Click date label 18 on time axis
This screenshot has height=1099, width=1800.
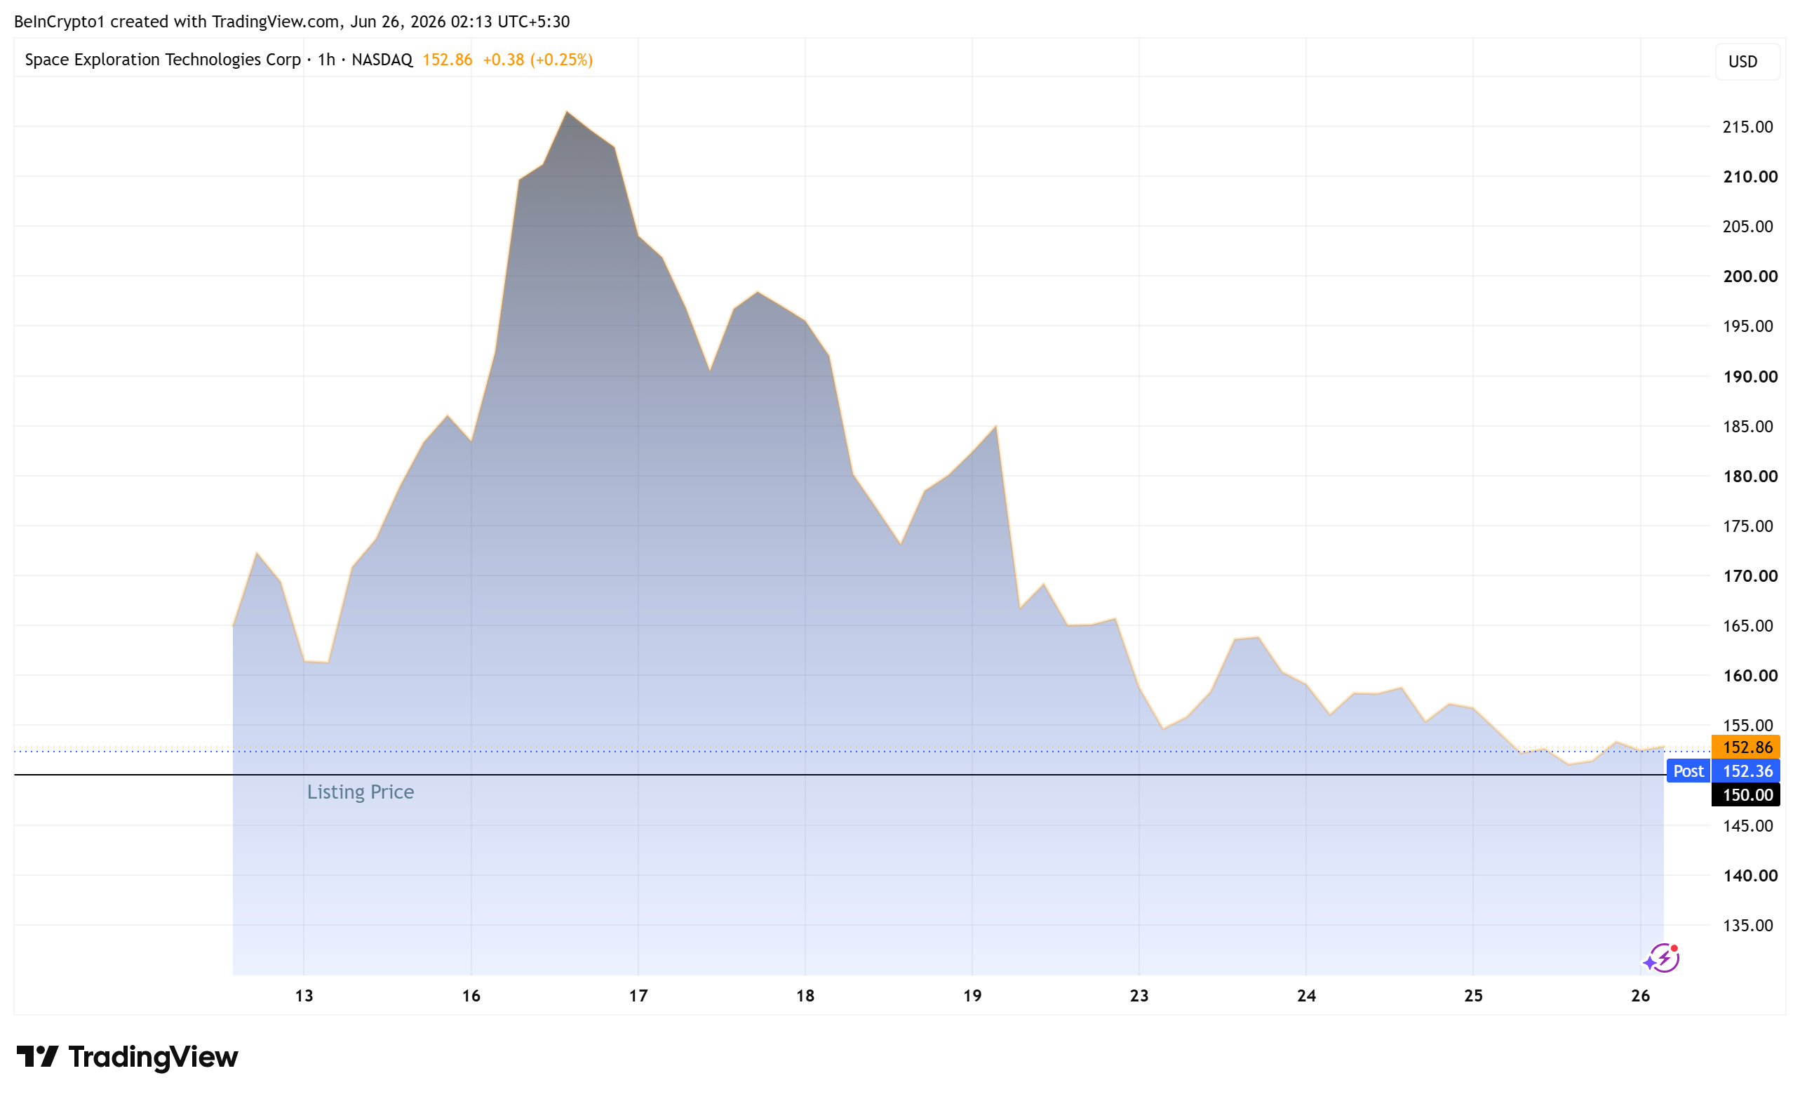tap(805, 996)
